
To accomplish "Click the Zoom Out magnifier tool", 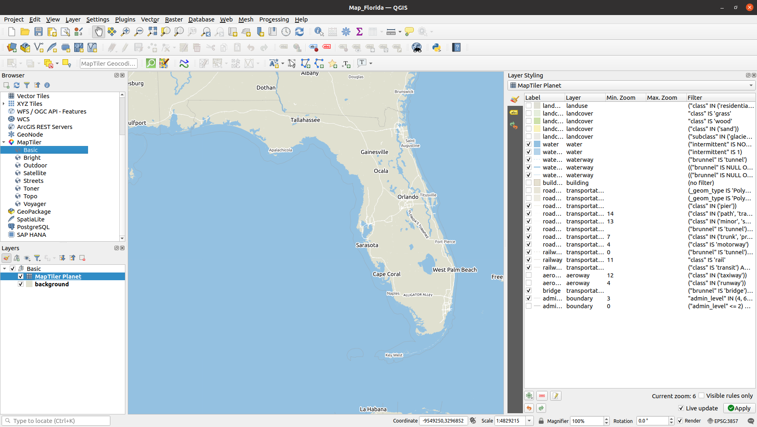I will [x=139, y=32].
